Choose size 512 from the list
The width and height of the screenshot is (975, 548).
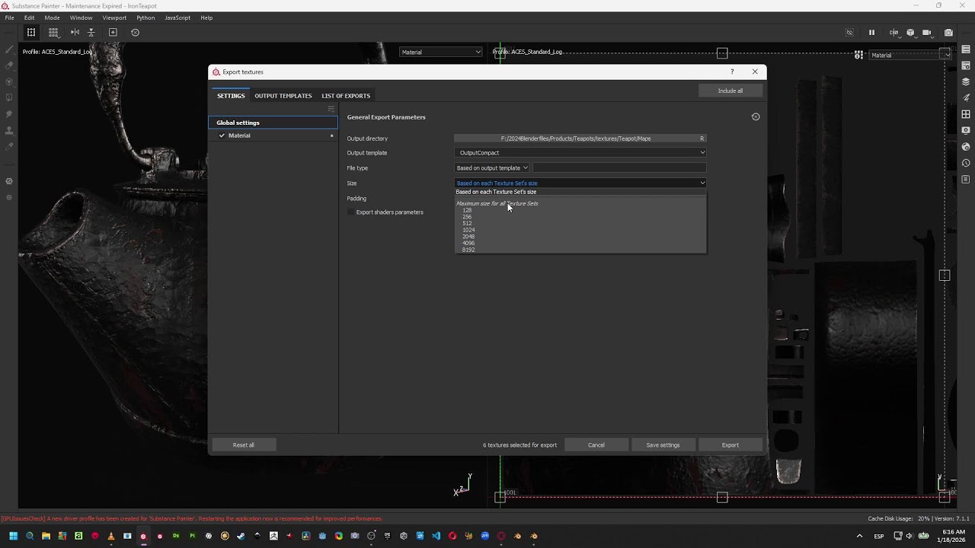tap(467, 224)
